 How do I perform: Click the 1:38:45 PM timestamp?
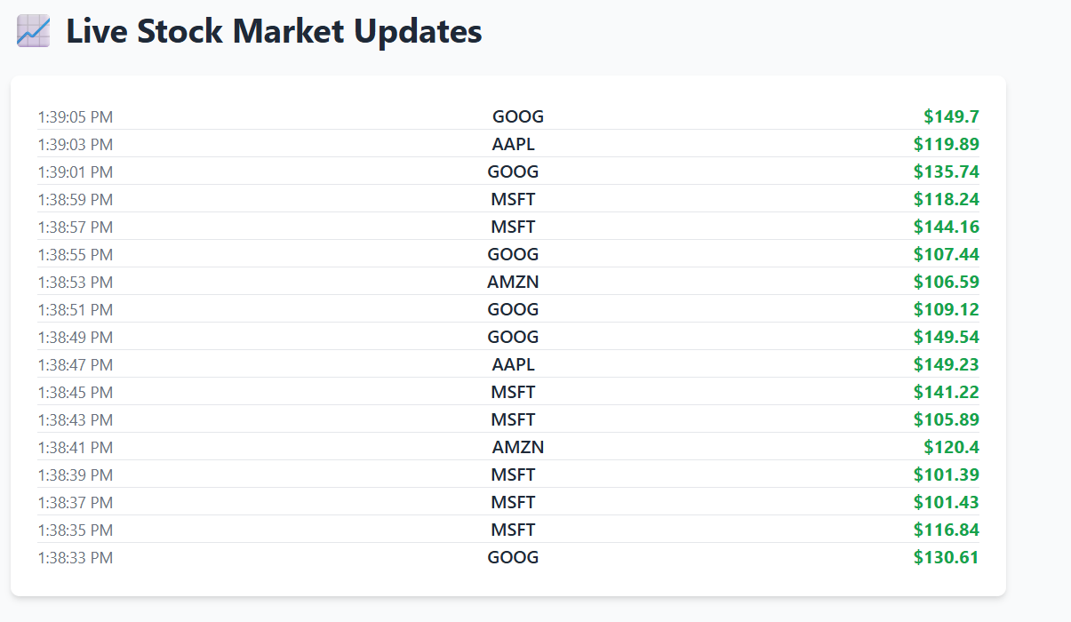point(76,392)
